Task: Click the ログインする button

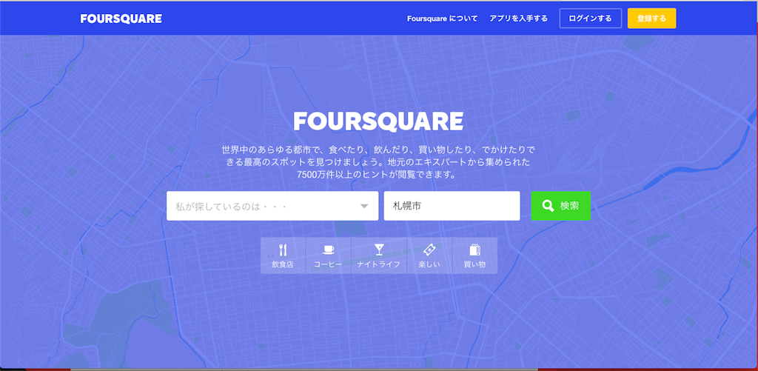Action: [590, 19]
